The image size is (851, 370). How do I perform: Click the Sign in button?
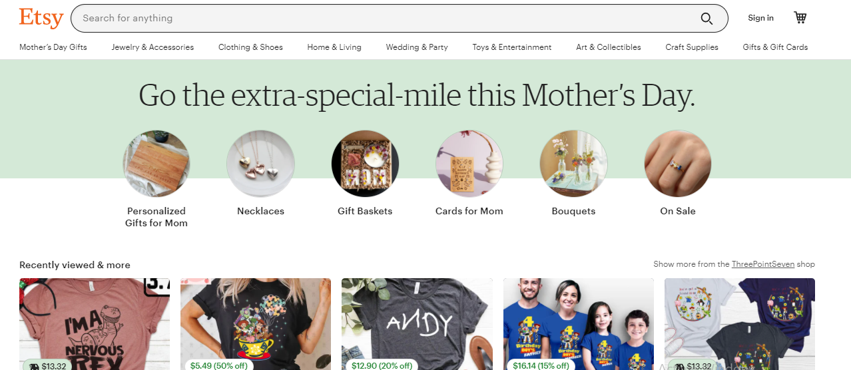(x=760, y=18)
